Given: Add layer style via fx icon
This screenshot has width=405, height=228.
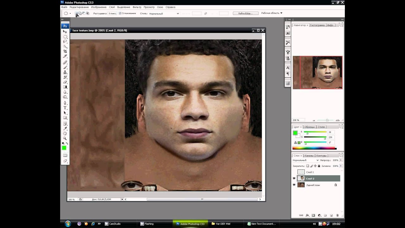Looking at the screenshot, I should pyautogui.click(x=307, y=215).
